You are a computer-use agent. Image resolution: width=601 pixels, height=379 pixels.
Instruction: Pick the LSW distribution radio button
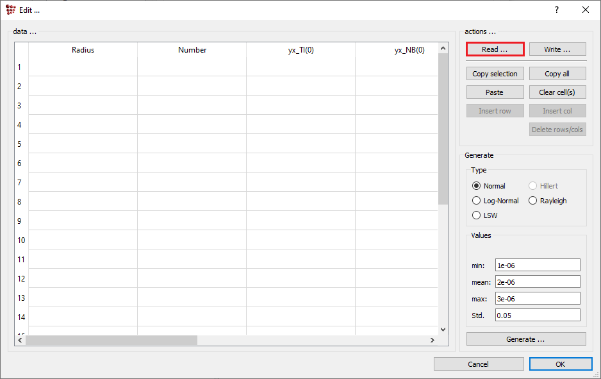476,215
